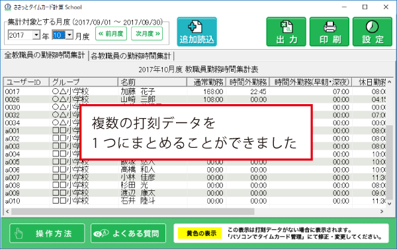The width and height of the screenshot is (397, 250).
Task: Select row for user 0017 加藤 花子
Action: tap(195, 92)
